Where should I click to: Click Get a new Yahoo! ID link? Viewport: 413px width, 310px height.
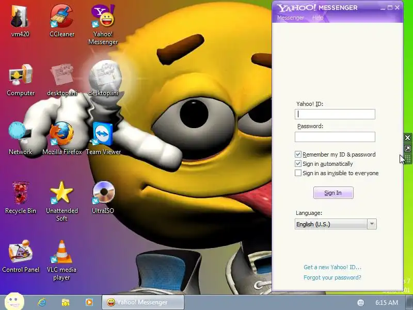pyautogui.click(x=332, y=267)
